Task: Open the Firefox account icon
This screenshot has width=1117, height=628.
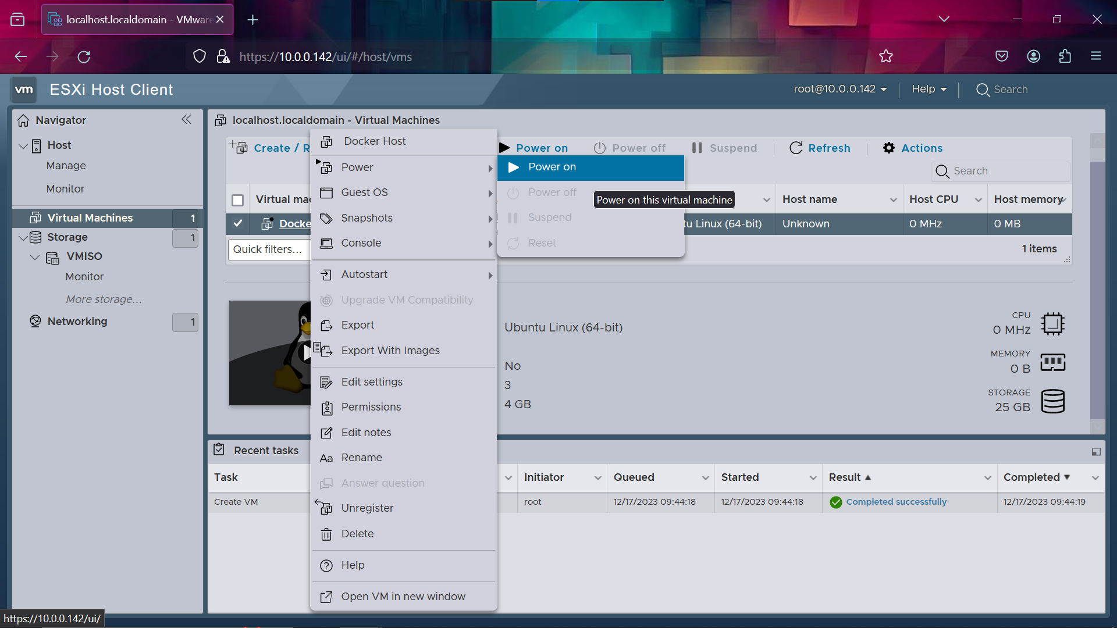Action: (x=1034, y=56)
